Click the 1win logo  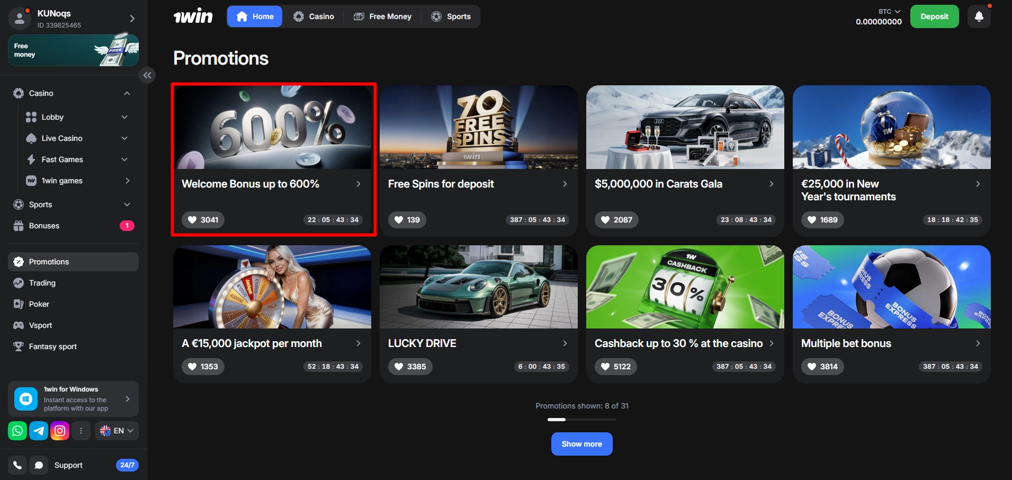[x=193, y=16]
